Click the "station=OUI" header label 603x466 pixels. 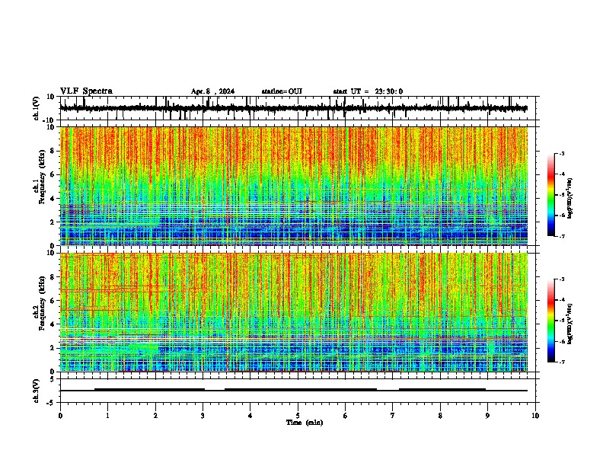[282, 91]
